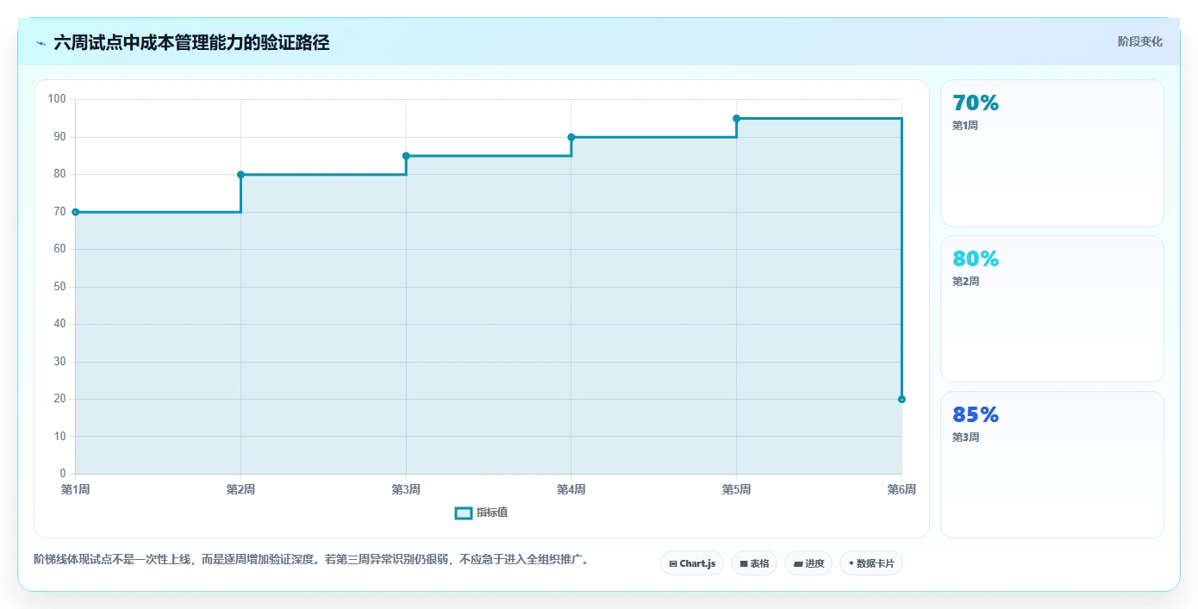Click the 数据卡片 chip
1198x609 pixels.
(x=871, y=563)
